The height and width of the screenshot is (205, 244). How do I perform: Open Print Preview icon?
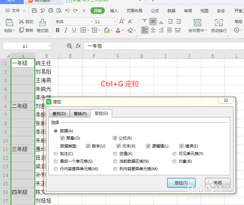tap(59, 11)
